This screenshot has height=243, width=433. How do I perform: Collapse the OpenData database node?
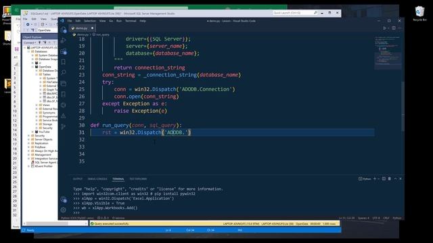32,67
